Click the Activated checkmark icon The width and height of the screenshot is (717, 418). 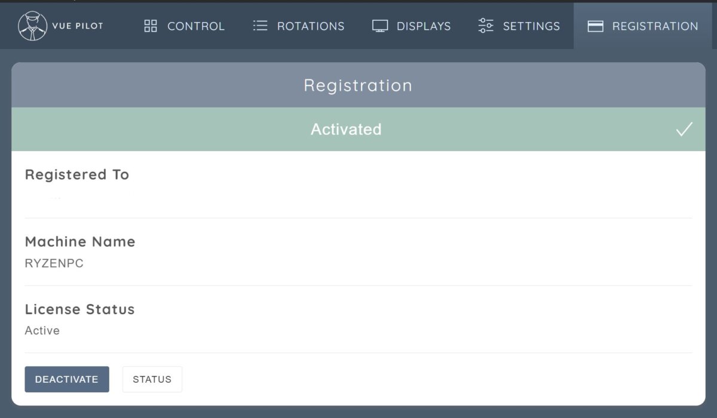click(x=684, y=128)
